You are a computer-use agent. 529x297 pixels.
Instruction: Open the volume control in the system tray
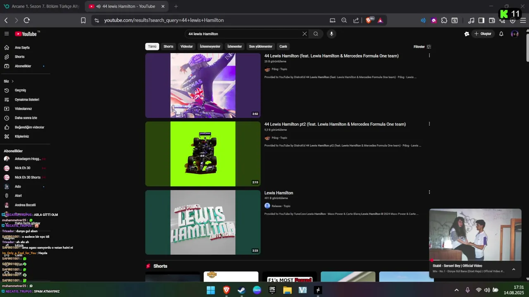(x=487, y=290)
